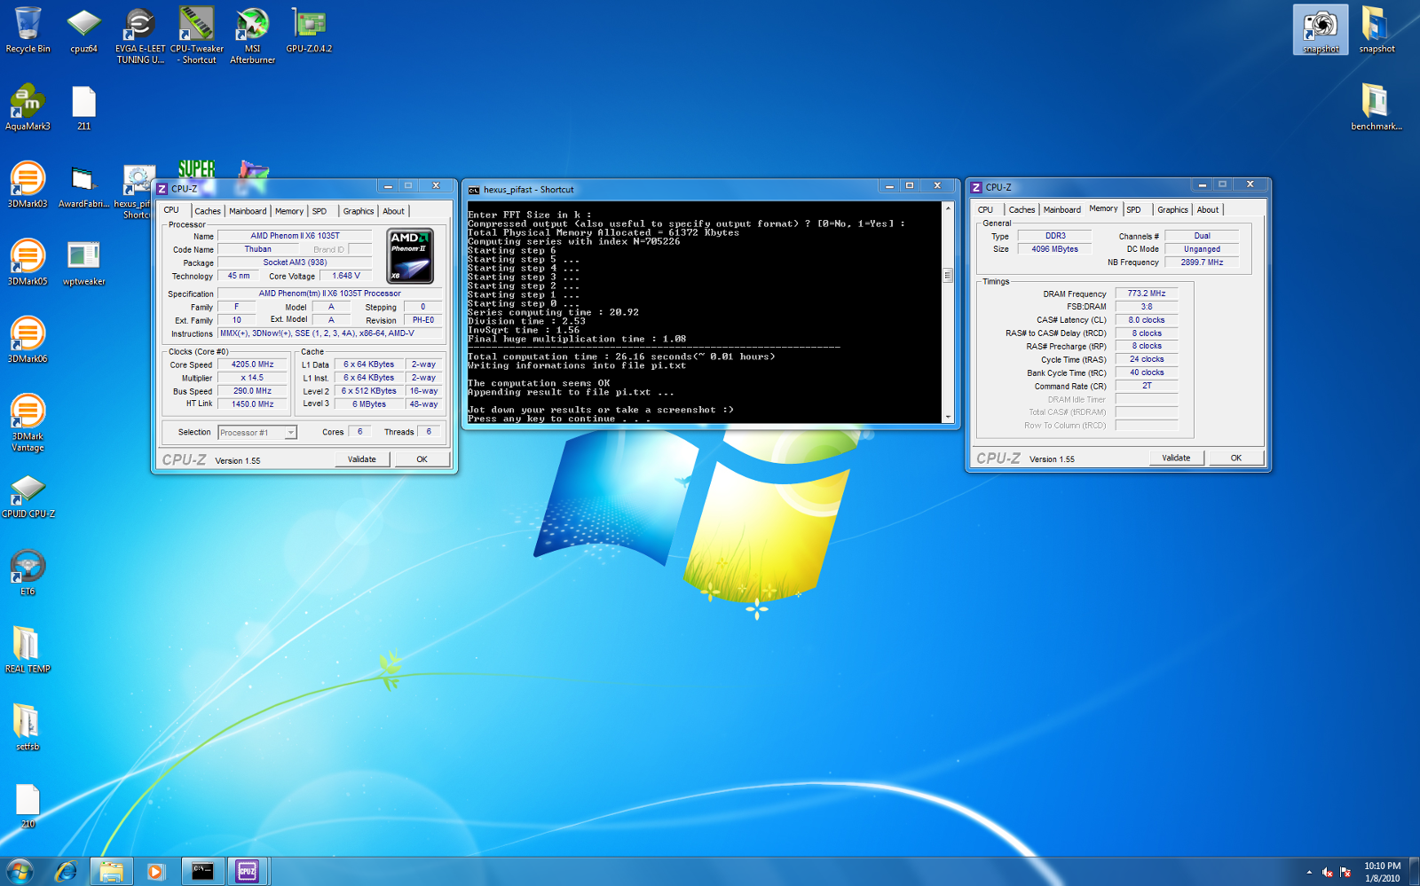Launch AquaMark3 from the desktop

(28, 107)
